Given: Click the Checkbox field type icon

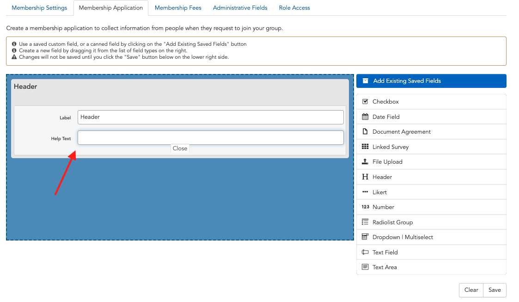Looking at the screenshot, I should coord(365,102).
